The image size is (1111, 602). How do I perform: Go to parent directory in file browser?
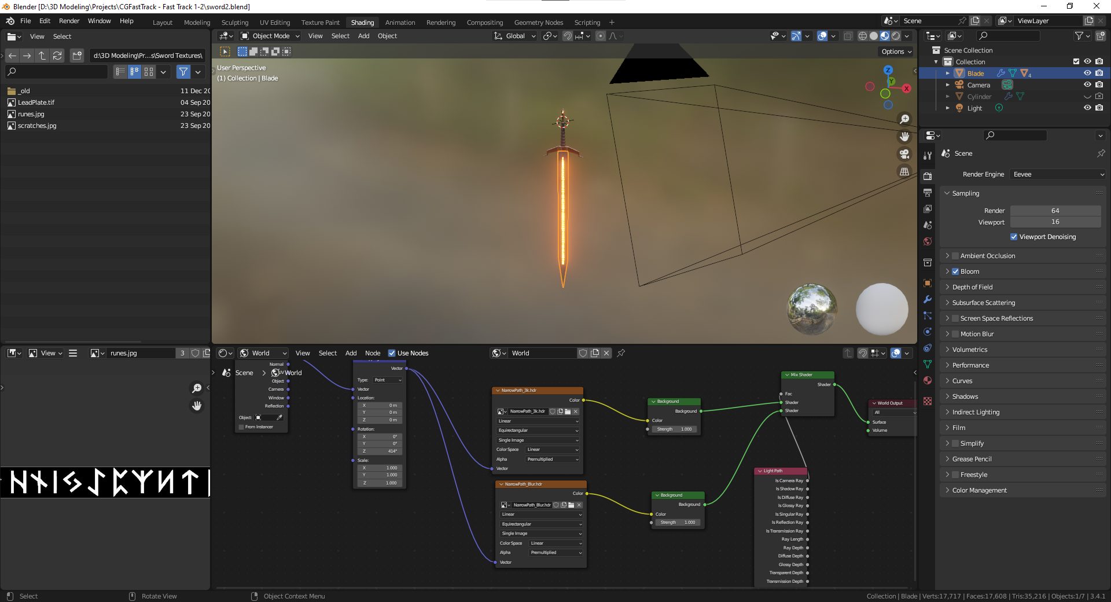pyautogui.click(x=42, y=56)
